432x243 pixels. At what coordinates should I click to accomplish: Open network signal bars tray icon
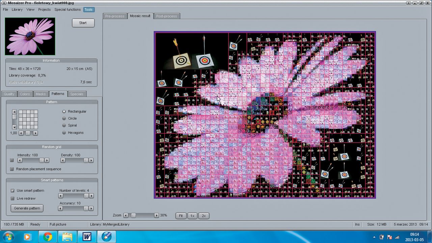(397, 237)
